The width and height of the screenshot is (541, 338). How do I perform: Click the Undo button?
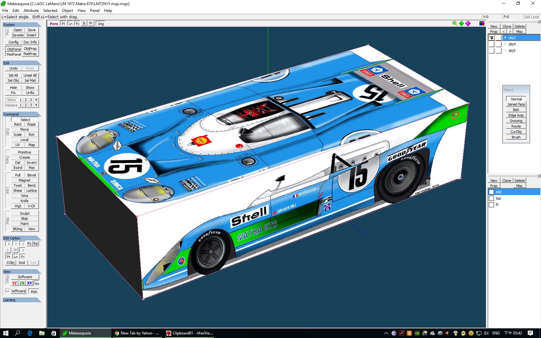(14, 68)
